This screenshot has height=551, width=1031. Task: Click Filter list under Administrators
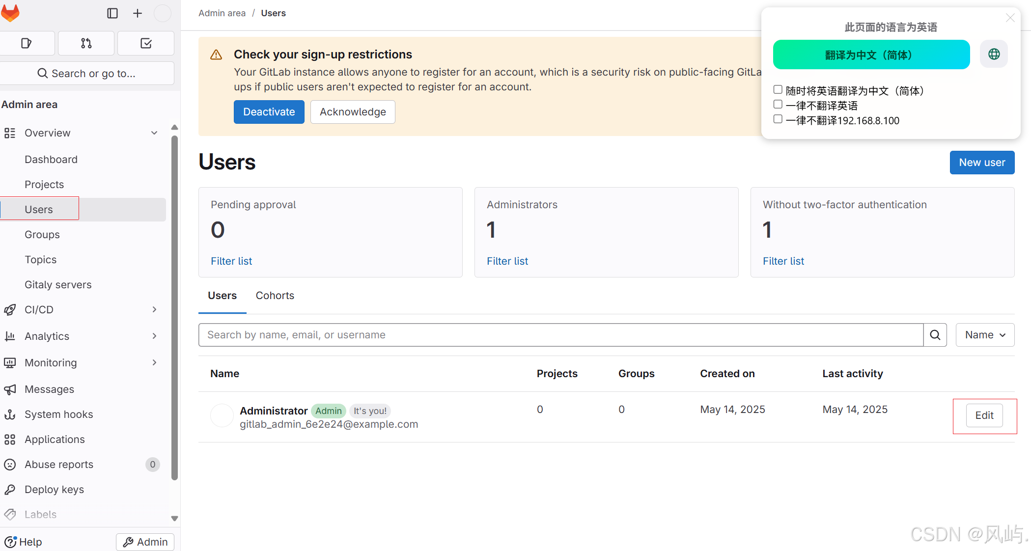click(507, 261)
